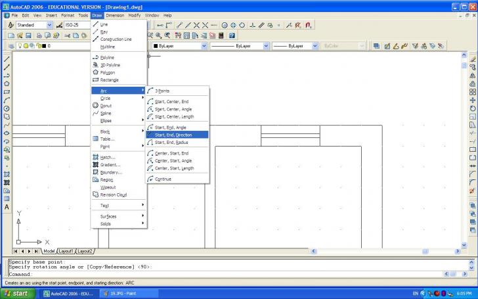Select Polyline from the Draw menu

coord(119,57)
